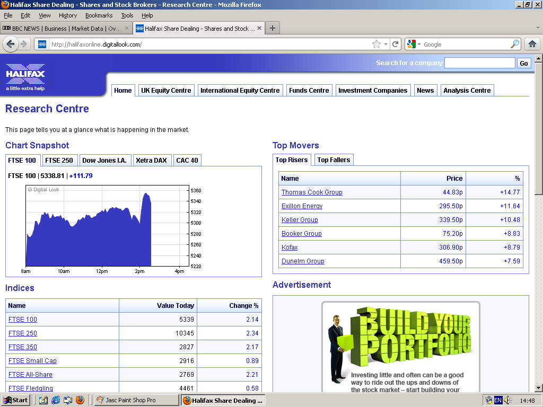The width and height of the screenshot is (543, 407).
Task: Open the Windows Start menu
Action: [16, 400]
